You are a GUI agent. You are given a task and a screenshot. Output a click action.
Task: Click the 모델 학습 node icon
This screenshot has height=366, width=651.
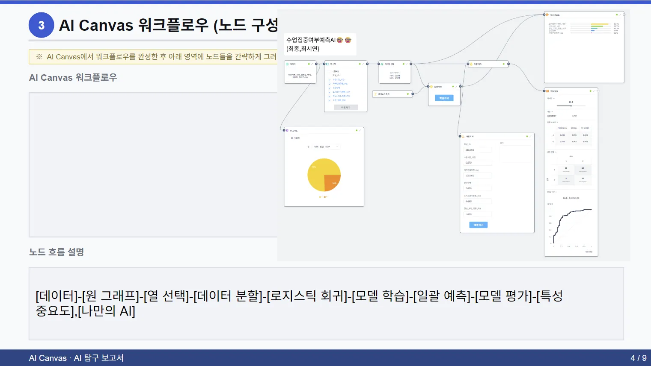pyautogui.click(x=431, y=87)
